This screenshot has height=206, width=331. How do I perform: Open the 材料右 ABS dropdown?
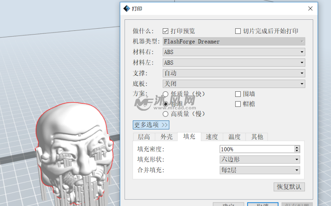(234, 52)
